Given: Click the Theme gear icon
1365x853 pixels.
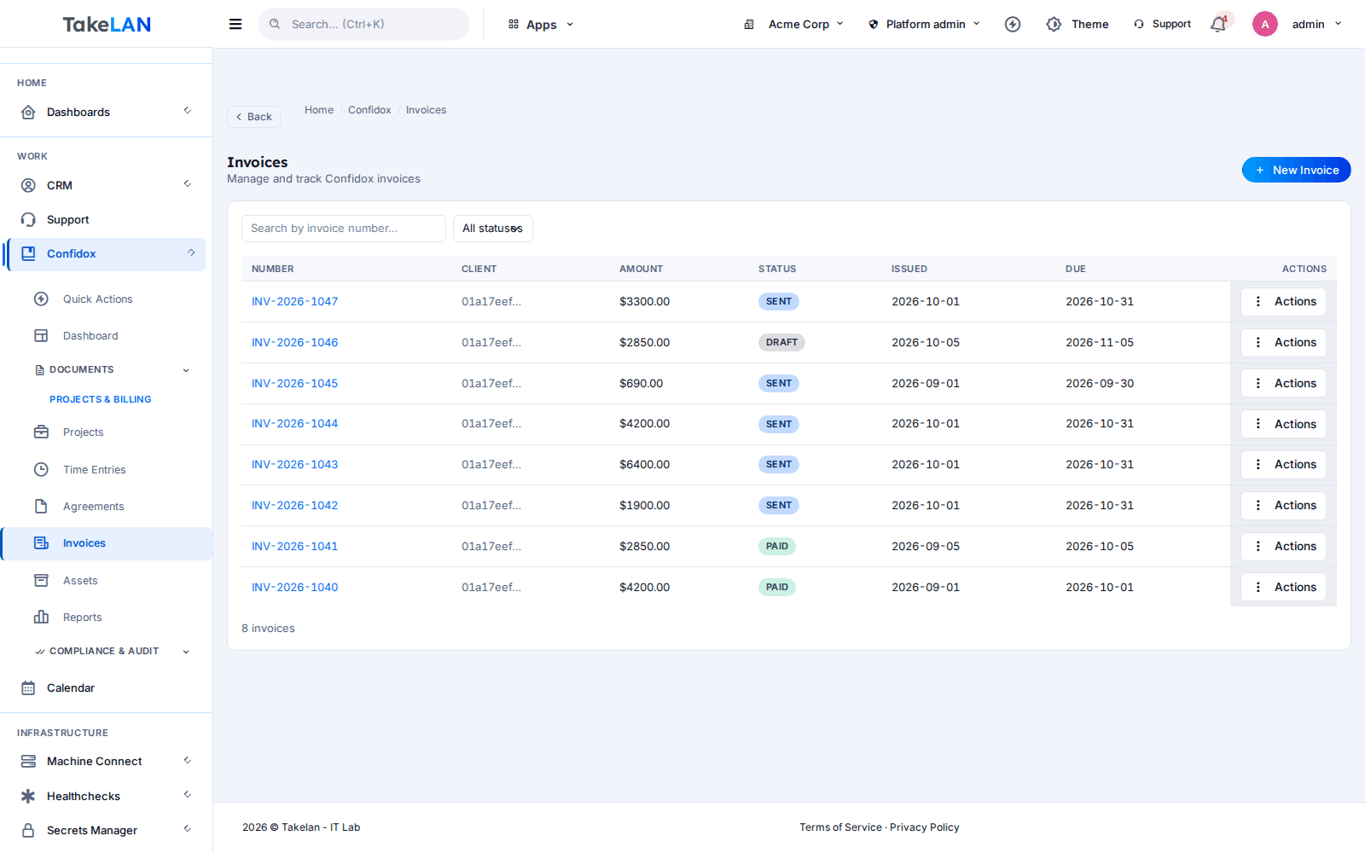Looking at the screenshot, I should pyautogui.click(x=1054, y=24).
